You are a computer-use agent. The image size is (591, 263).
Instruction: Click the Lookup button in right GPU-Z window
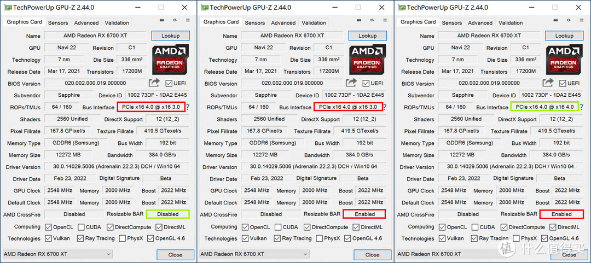pos(564,36)
